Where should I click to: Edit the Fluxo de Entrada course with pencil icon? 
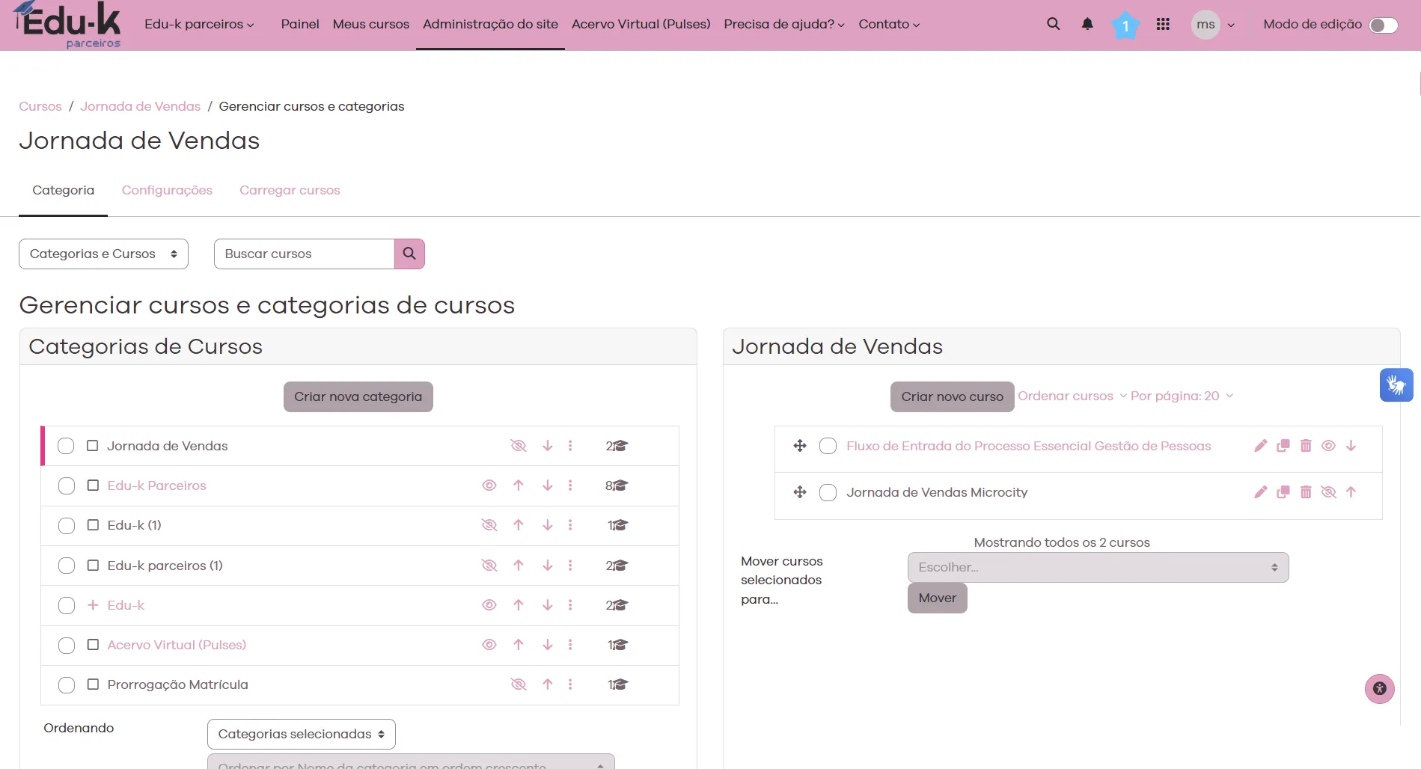[1260, 446]
